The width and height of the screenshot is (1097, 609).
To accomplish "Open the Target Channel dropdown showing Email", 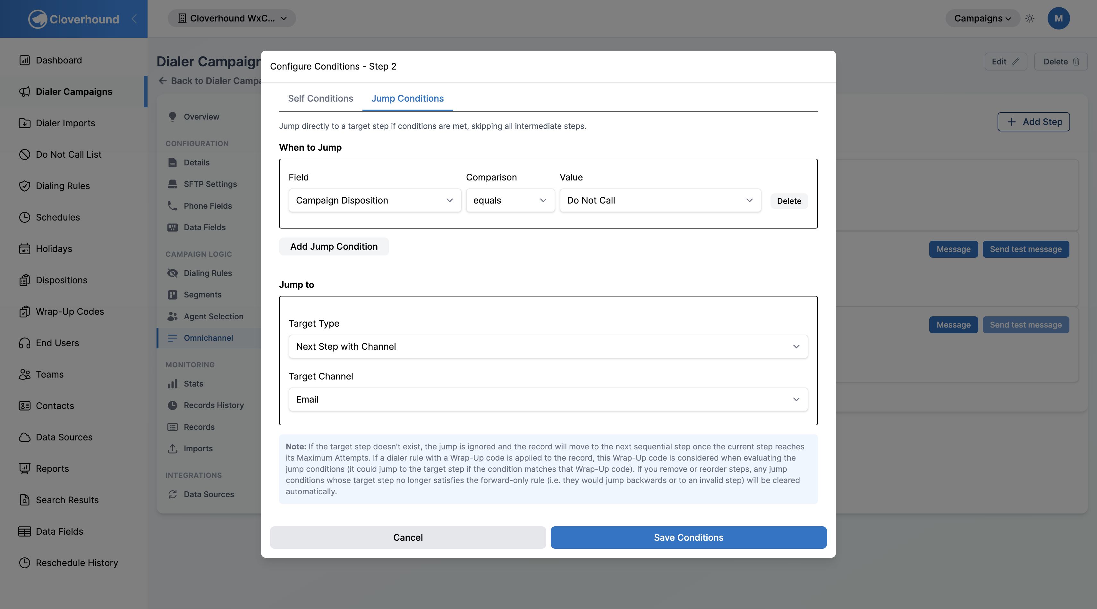I will [x=548, y=399].
